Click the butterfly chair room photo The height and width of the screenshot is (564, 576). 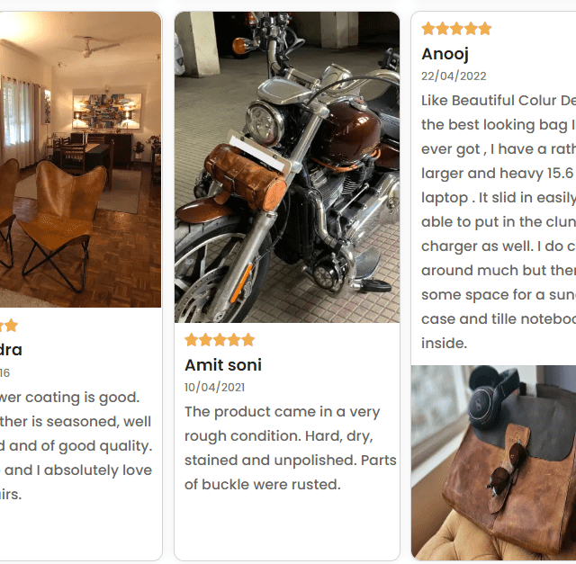pos(80,159)
